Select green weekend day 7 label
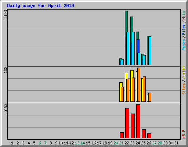This screenshot has height=147, width=188. point(45,143)
